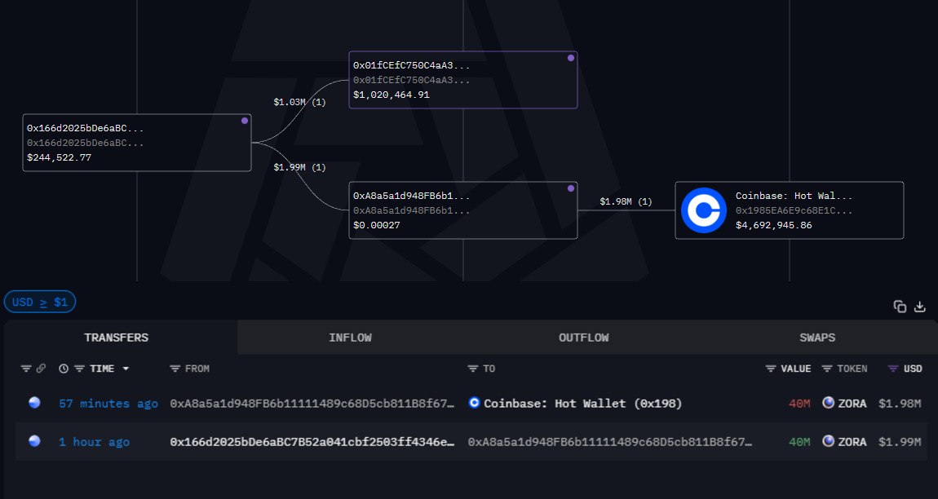
Task: Toggle the purple dot on 0xA8a5a1d948FB6b1 node
Action: [x=571, y=188]
